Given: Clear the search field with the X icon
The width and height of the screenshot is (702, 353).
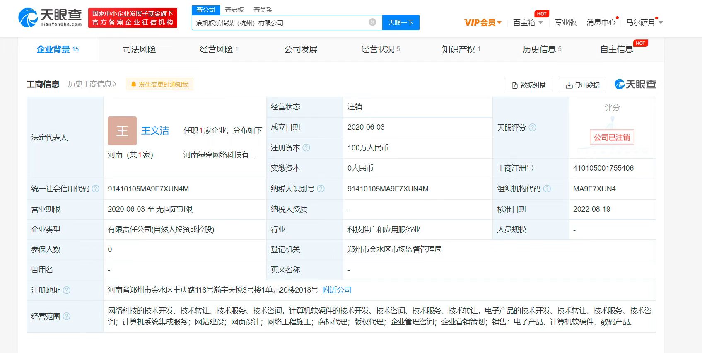Looking at the screenshot, I should coord(372,22).
